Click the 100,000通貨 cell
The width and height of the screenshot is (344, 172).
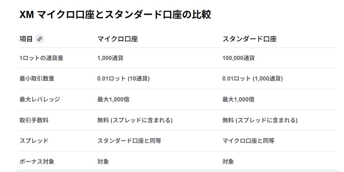[x=238, y=58]
